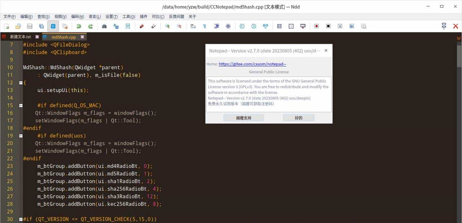This screenshot has height=223, width=462.
Task: Switch to the 新建文本.txt tab
Action: pyautogui.click(x=20, y=36)
